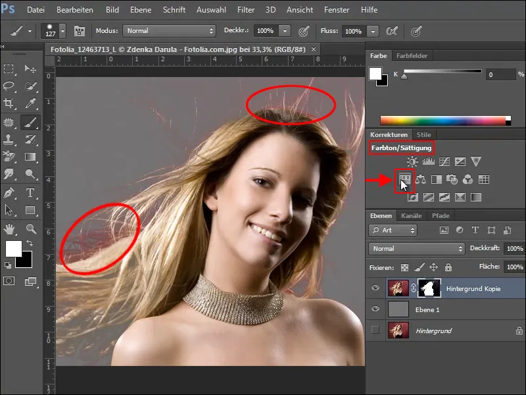Screen dimensions: 526x395
Task: Reset default foreground and background colors
Action: coord(7,265)
